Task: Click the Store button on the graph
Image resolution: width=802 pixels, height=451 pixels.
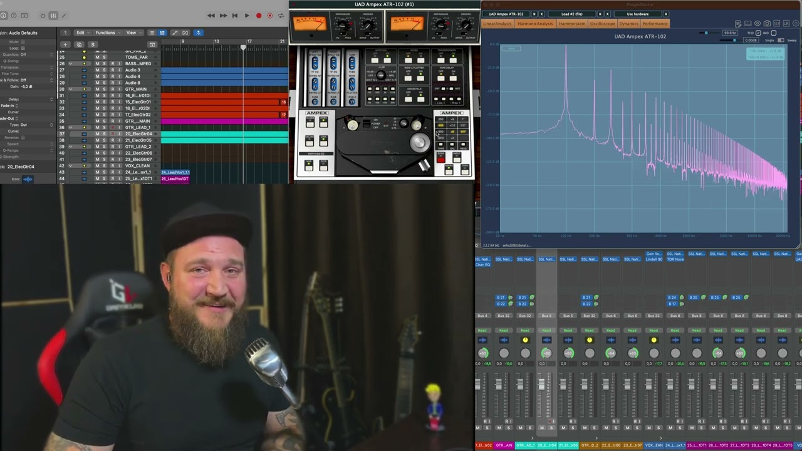Action: pyautogui.click(x=511, y=48)
